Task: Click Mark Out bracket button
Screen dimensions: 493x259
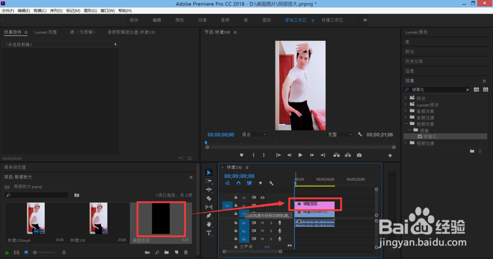Action: (264, 155)
